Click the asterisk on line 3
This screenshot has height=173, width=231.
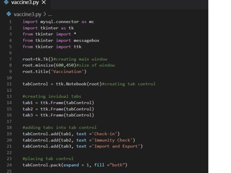(75, 34)
